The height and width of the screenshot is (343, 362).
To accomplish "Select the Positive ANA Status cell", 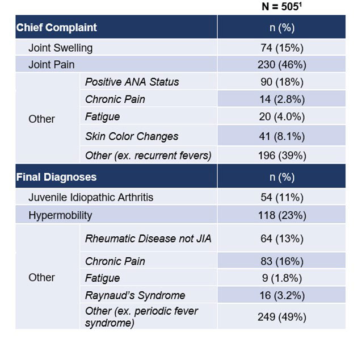I will [x=132, y=82].
